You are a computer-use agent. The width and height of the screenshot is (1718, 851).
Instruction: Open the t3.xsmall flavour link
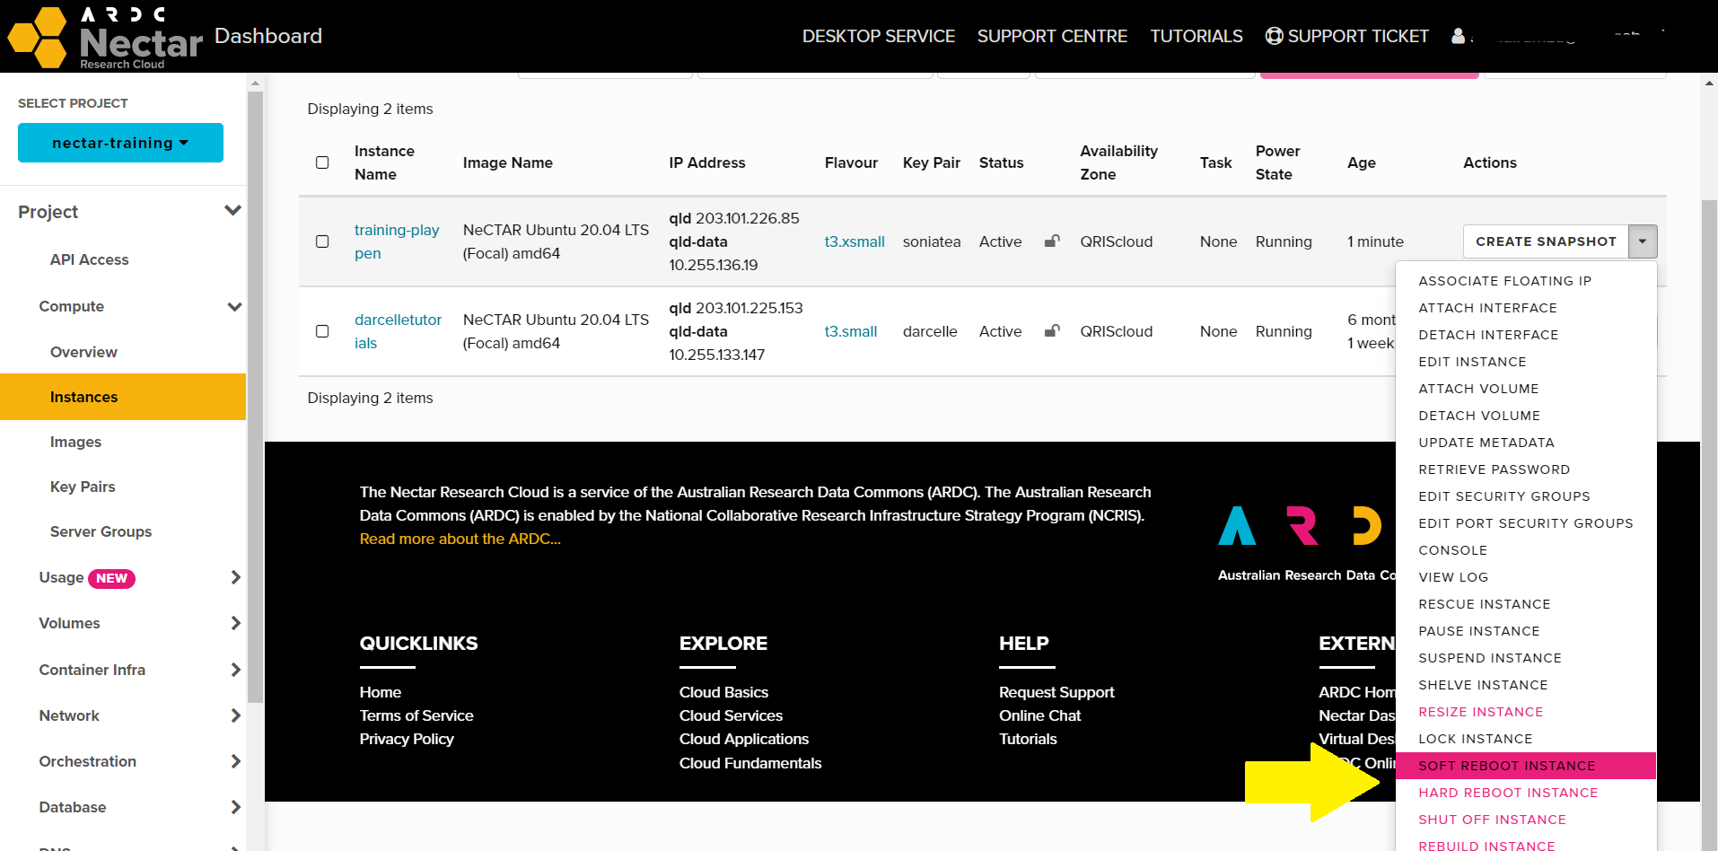coord(855,241)
